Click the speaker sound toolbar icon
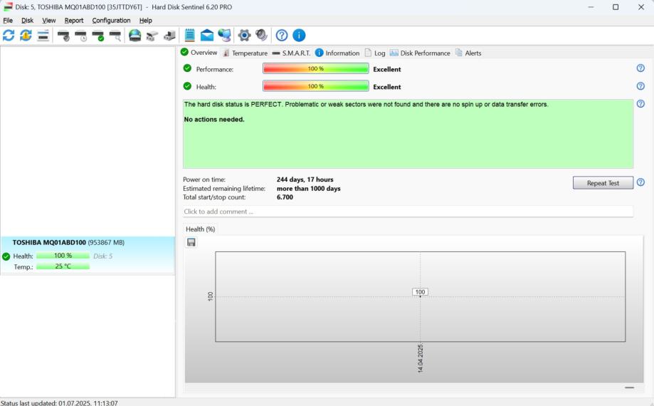654x406 pixels. [x=261, y=35]
